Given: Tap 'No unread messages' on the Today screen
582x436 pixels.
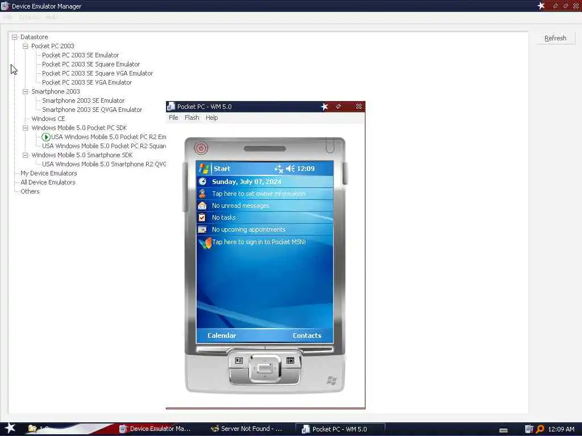Looking at the screenshot, I should point(240,206).
